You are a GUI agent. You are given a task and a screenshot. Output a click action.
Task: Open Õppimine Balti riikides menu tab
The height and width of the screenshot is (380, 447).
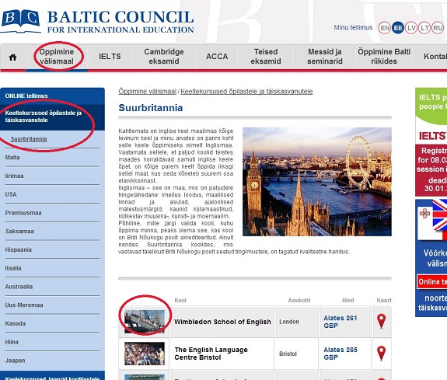pos(384,57)
